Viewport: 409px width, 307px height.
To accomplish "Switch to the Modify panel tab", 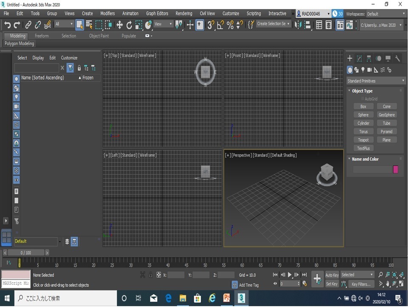I will (x=359, y=59).
